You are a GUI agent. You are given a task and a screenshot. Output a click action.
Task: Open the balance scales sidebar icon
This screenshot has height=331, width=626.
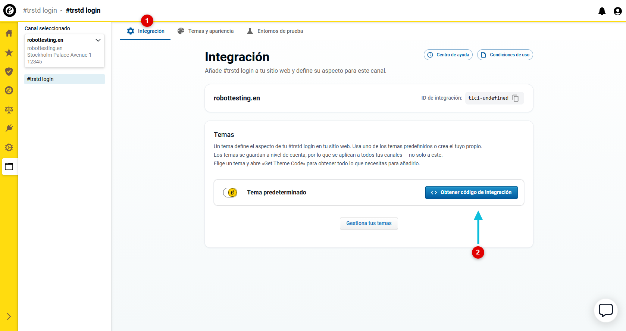tap(9, 109)
